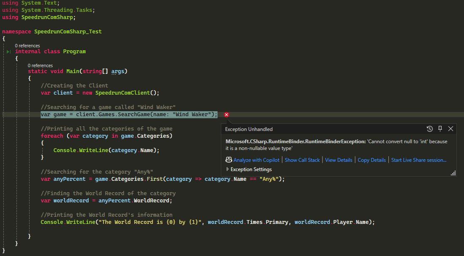Click the SpeedrunComClient constructor call
Image resolution: width=464 pixels, height=256 pixels.
(122, 93)
